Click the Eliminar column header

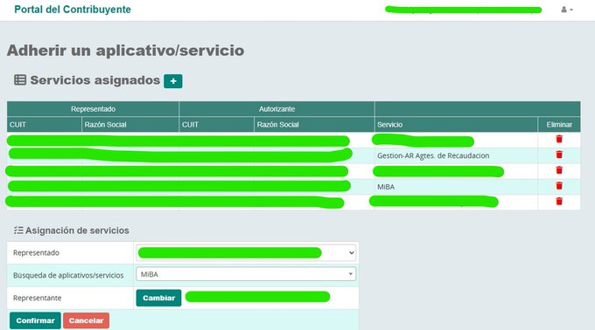tap(559, 125)
